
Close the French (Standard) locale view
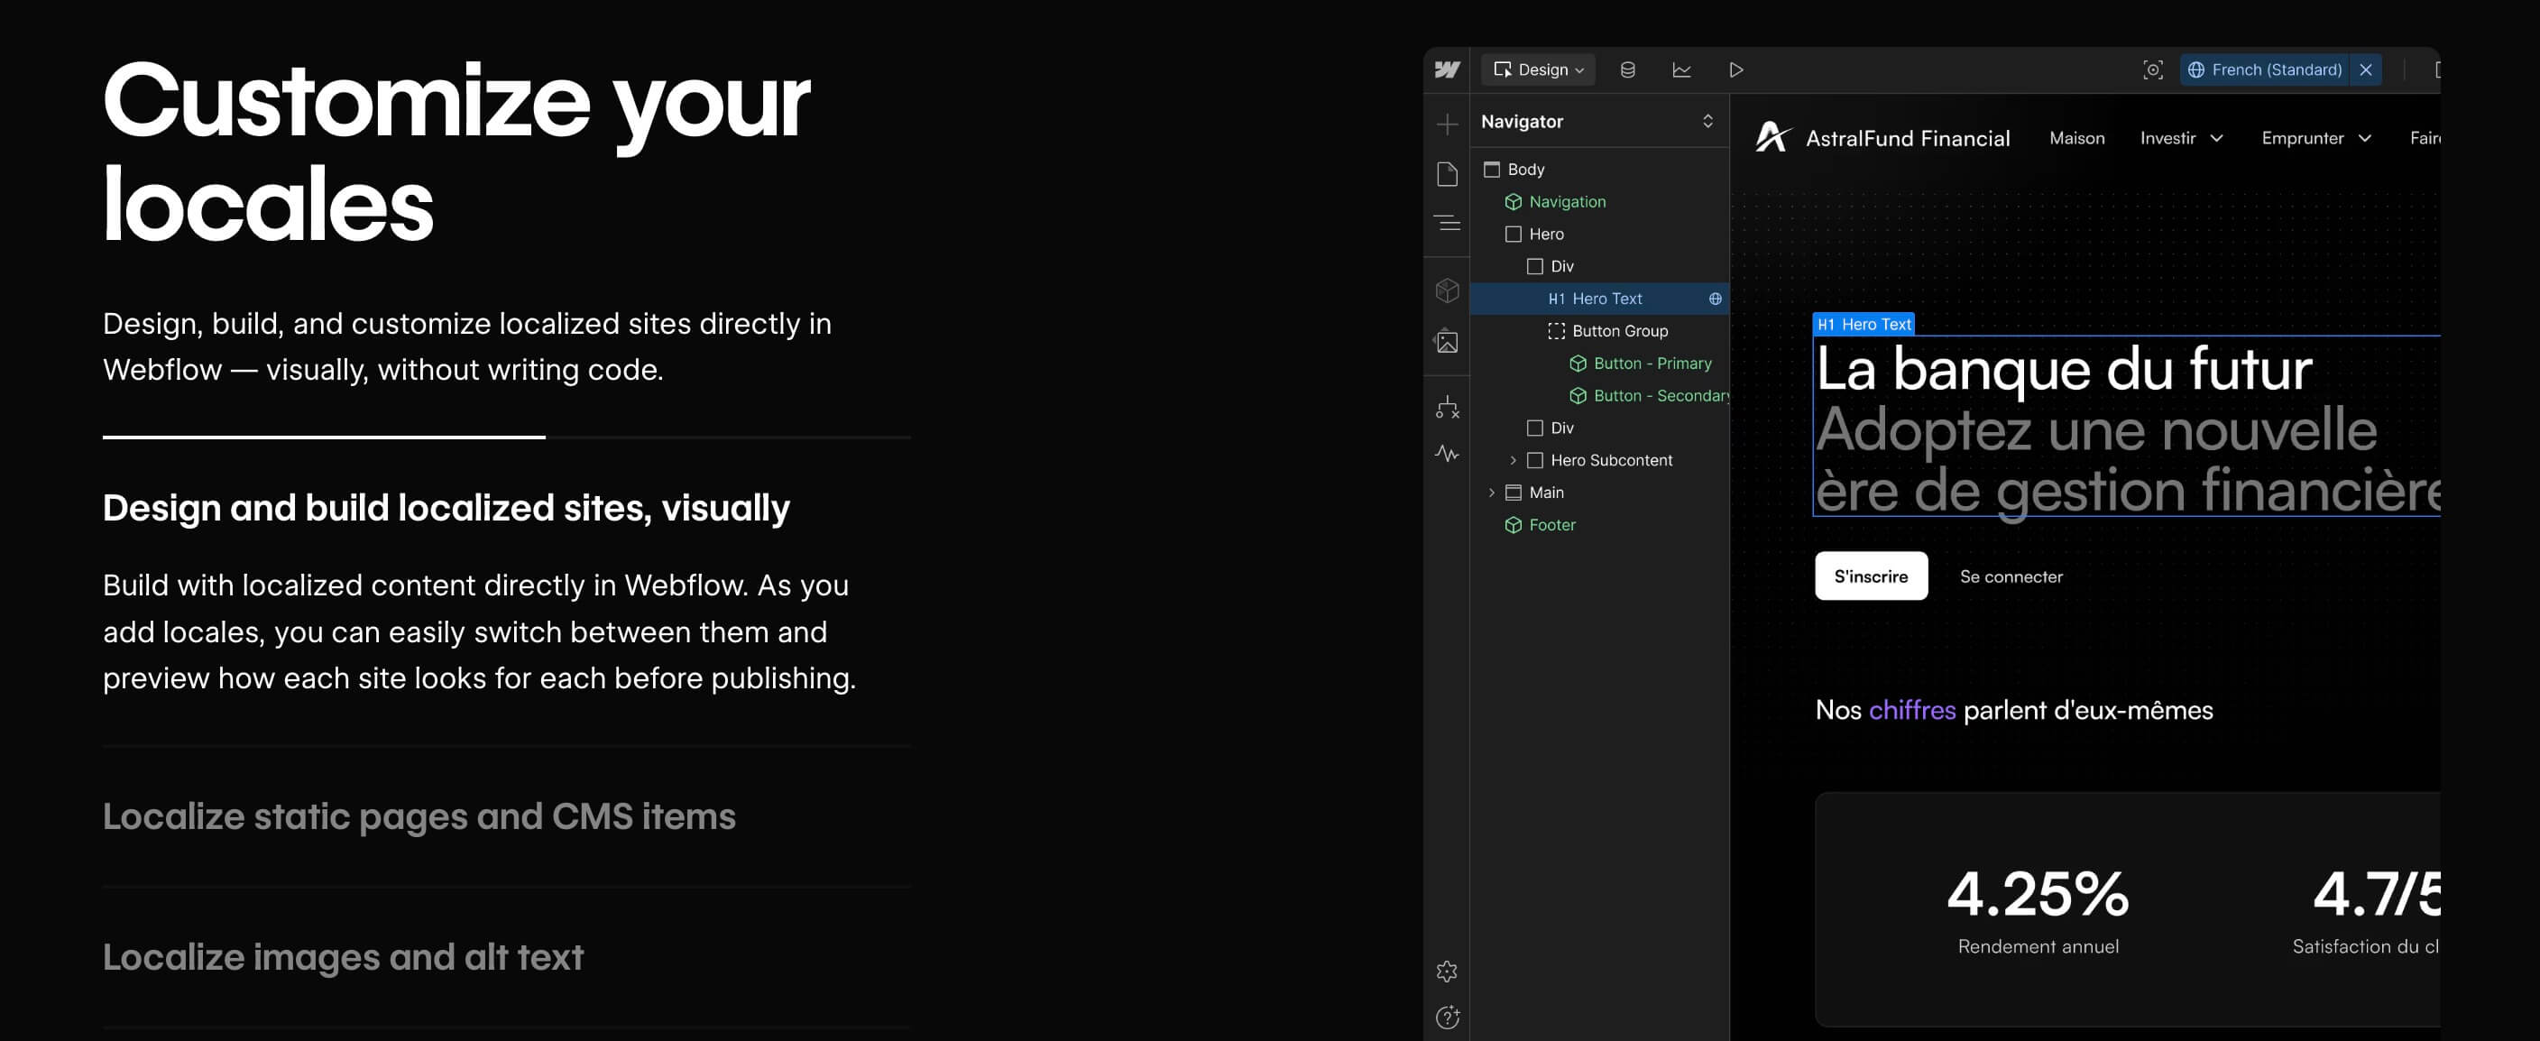click(2366, 70)
